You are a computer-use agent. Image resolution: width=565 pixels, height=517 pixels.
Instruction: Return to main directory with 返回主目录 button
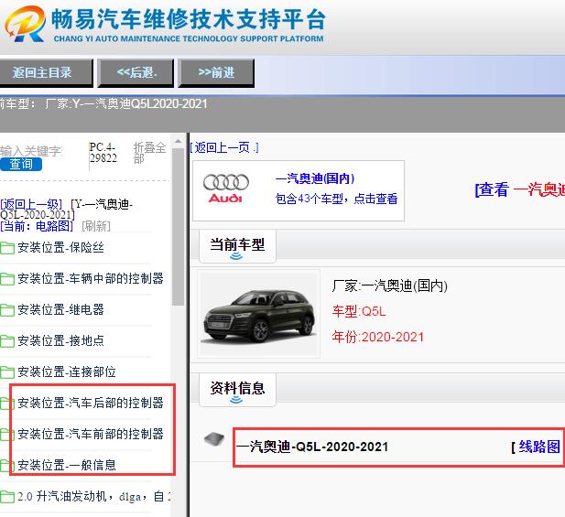point(46,73)
